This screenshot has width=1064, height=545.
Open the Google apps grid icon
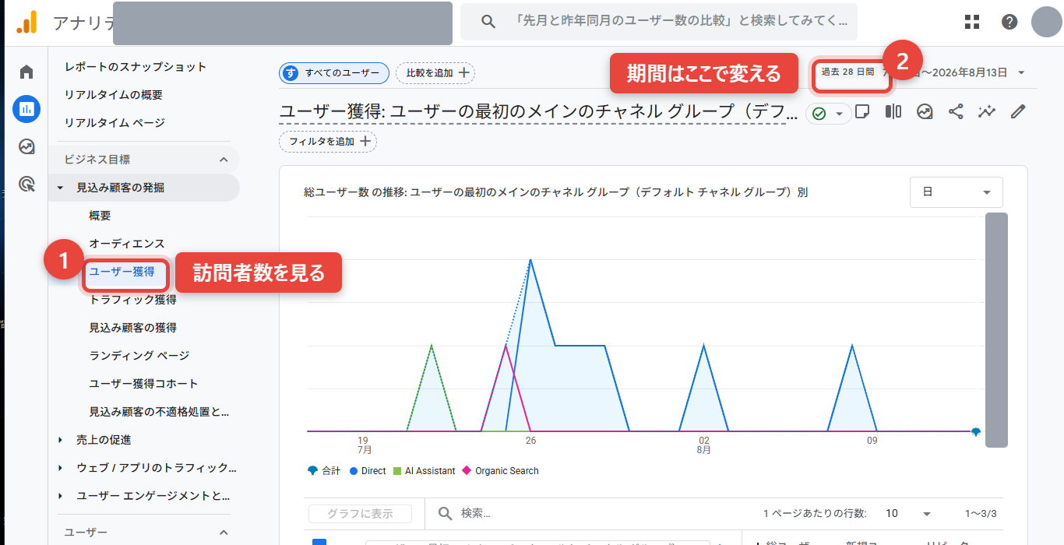(972, 22)
